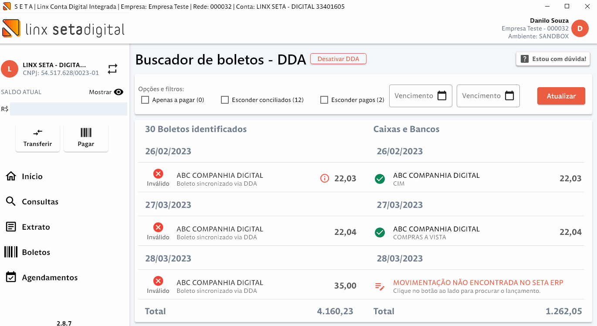
Task: Tick Esconder conciliados checkbox
Action: click(x=225, y=100)
